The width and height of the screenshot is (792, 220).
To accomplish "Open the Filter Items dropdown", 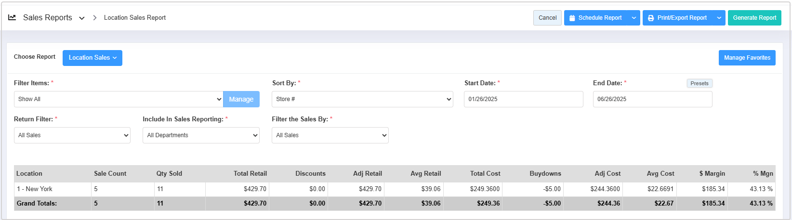I will point(118,99).
